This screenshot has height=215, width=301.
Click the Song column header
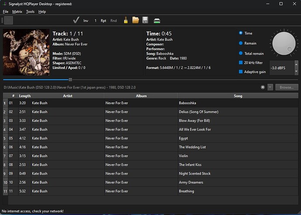(x=238, y=96)
